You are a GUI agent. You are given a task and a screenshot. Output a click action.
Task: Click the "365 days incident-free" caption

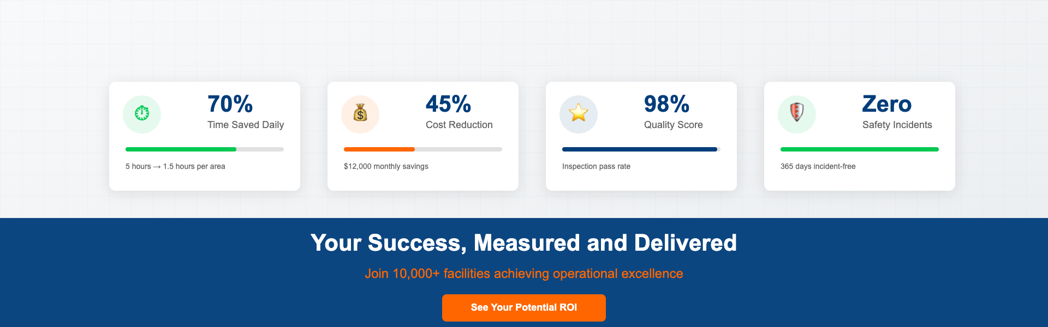tap(818, 166)
